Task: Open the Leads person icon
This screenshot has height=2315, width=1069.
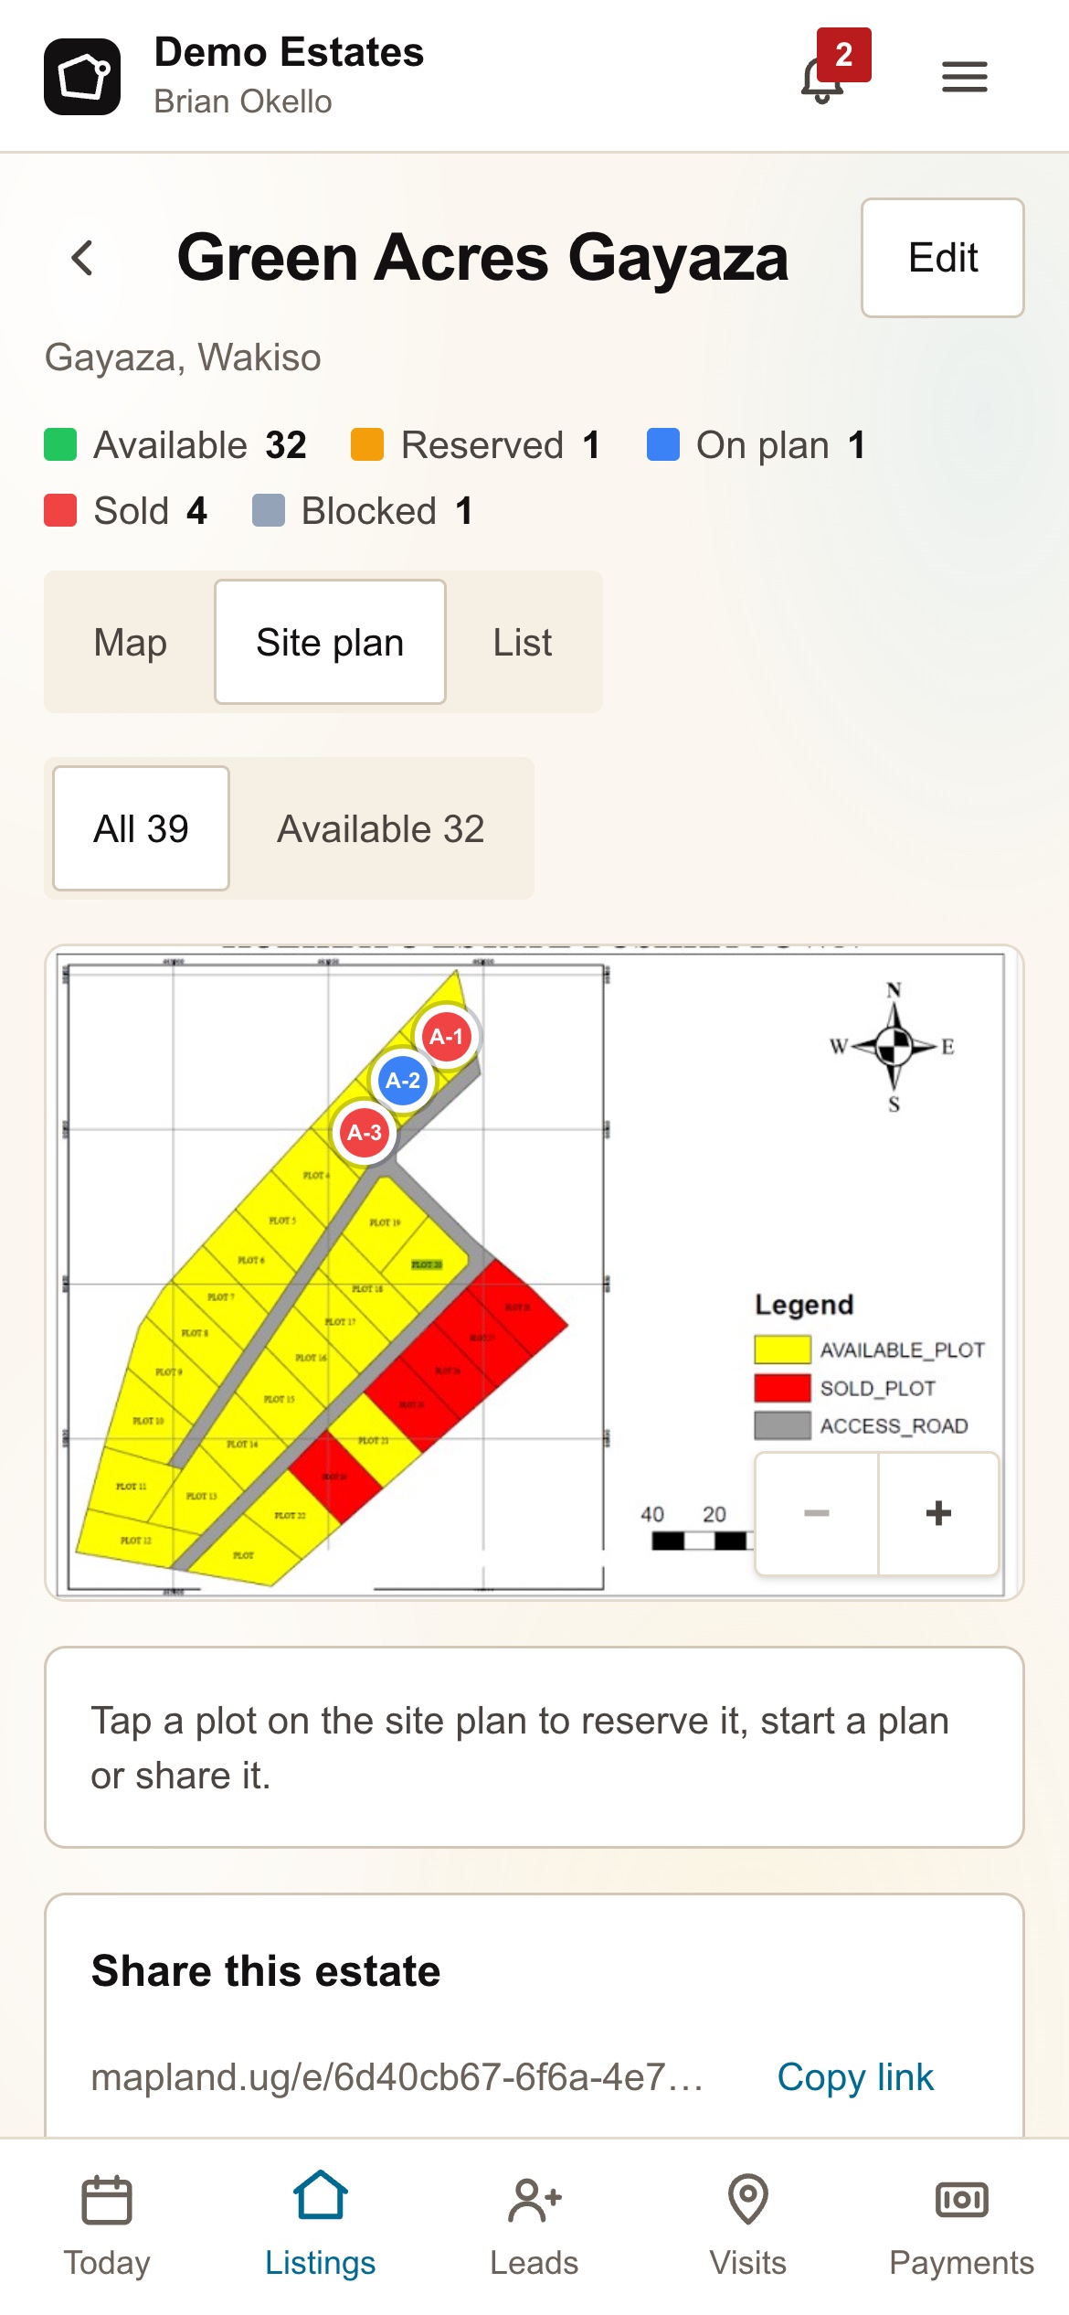Action: coord(534,2199)
